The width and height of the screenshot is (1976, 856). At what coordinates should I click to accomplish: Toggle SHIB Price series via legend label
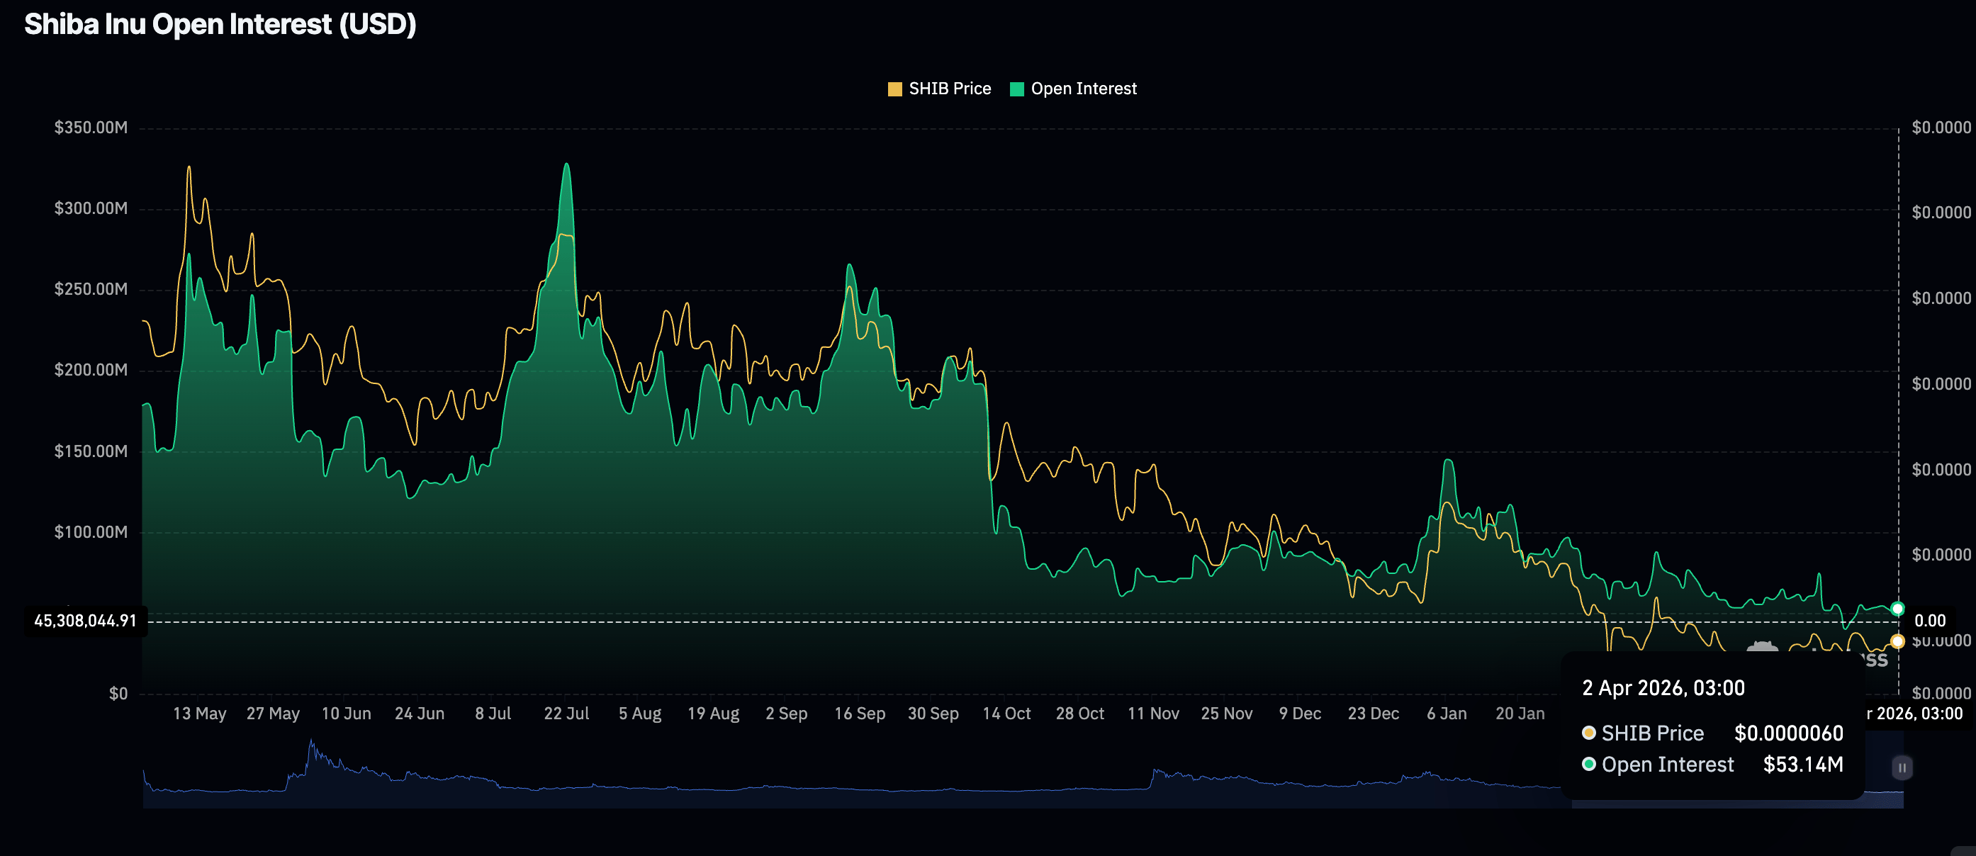(x=950, y=89)
